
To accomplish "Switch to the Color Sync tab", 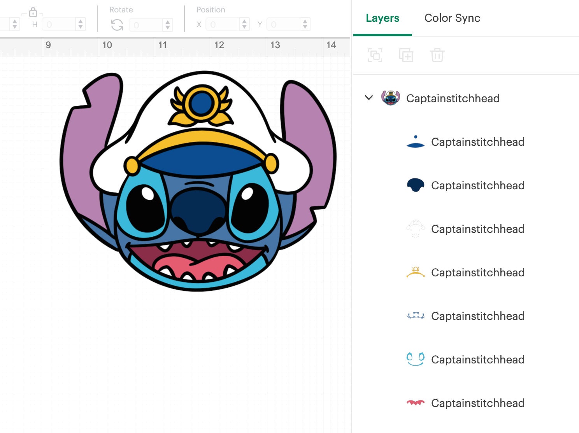I will (453, 18).
